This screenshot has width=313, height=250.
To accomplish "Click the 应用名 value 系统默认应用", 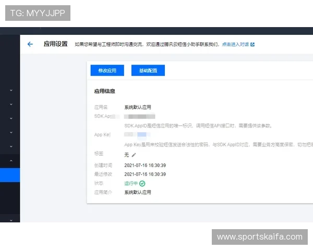I will point(138,107).
